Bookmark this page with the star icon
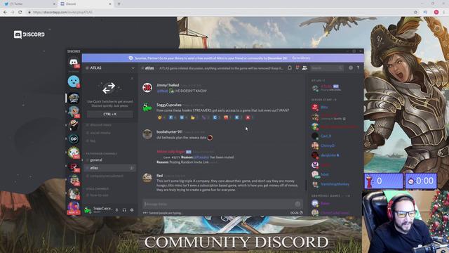 click(415, 13)
